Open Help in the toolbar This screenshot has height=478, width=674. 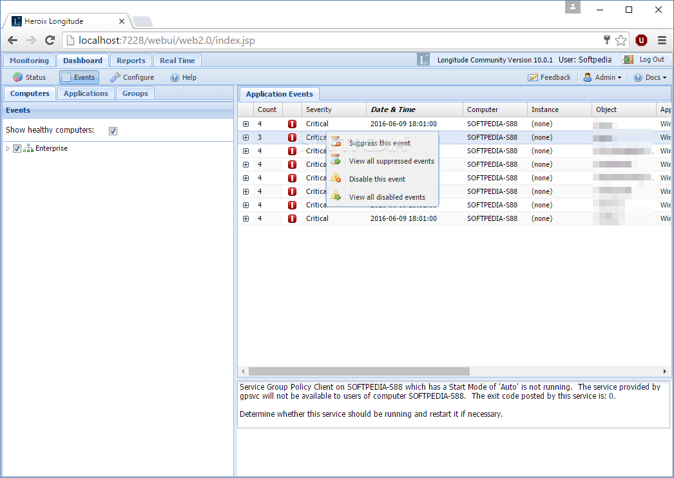(x=184, y=77)
